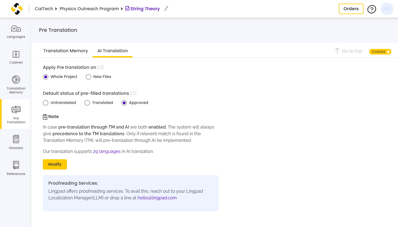Open the Cabinet sidebar section

coord(16,58)
